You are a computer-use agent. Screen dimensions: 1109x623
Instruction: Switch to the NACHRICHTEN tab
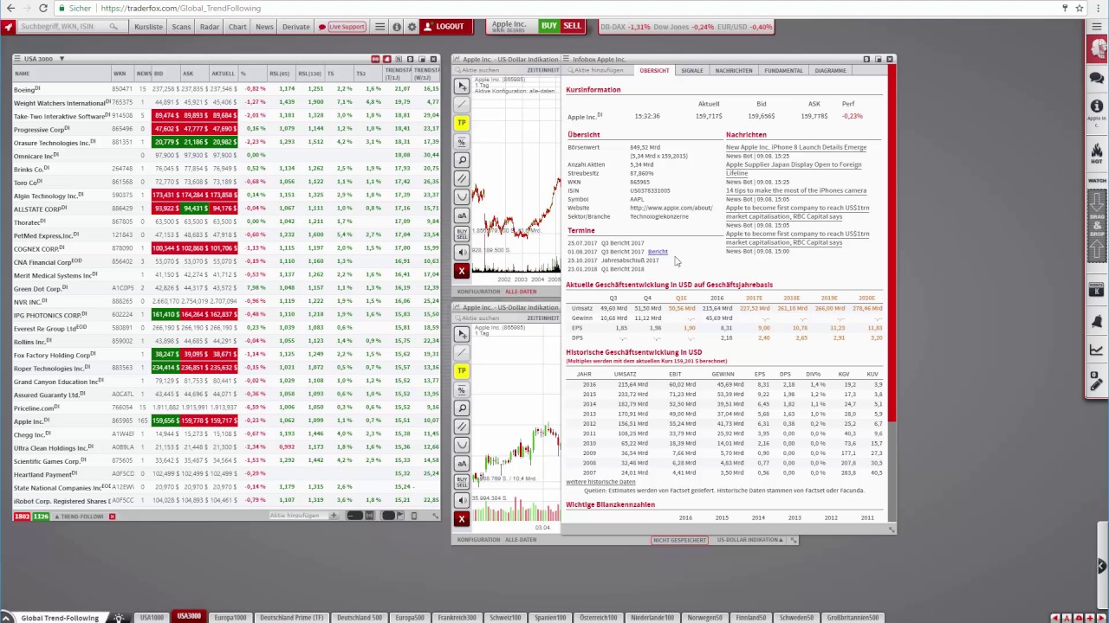click(x=734, y=70)
